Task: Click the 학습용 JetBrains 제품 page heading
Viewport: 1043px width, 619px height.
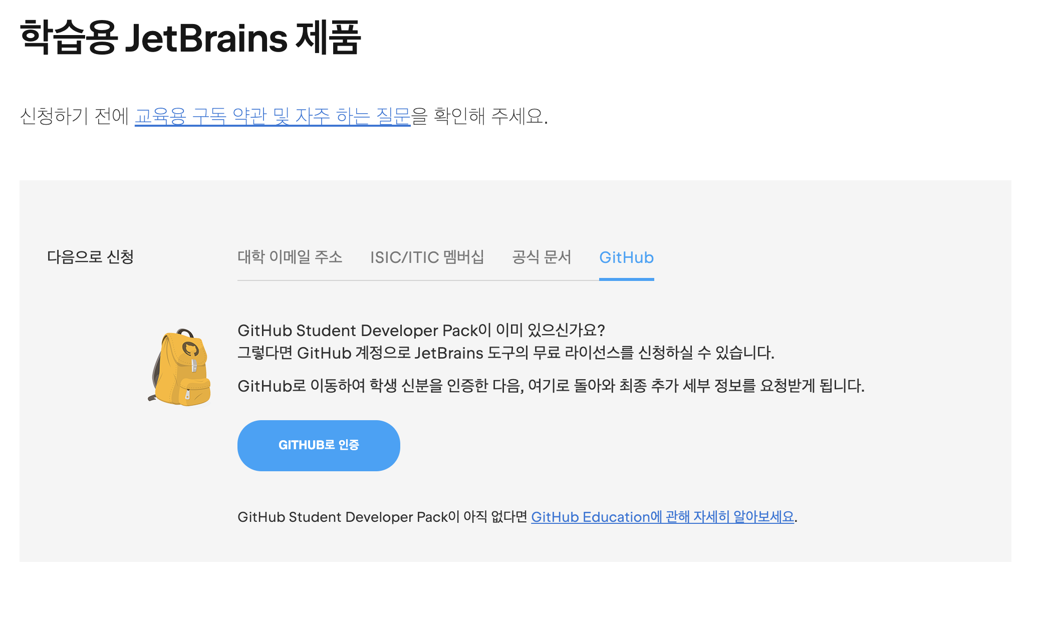Action: click(190, 38)
